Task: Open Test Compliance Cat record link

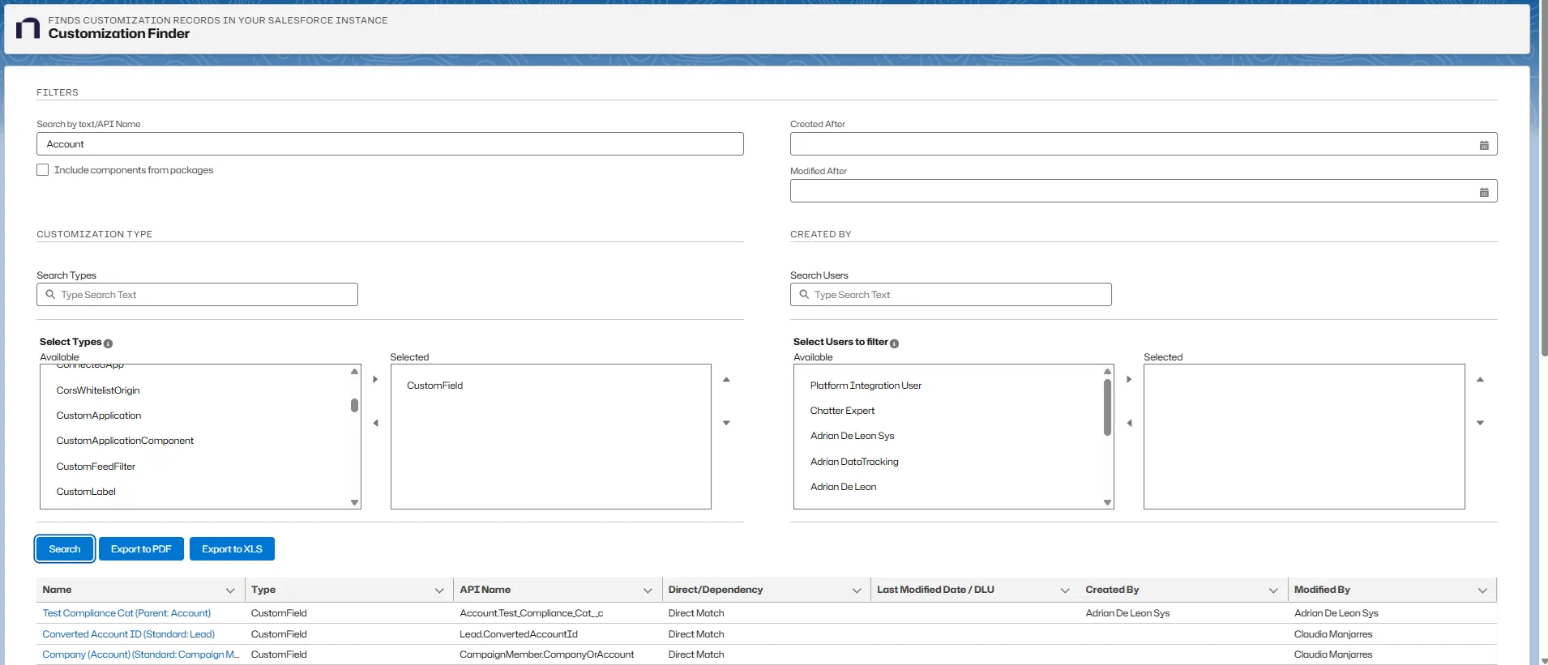Action: (126, 613)
